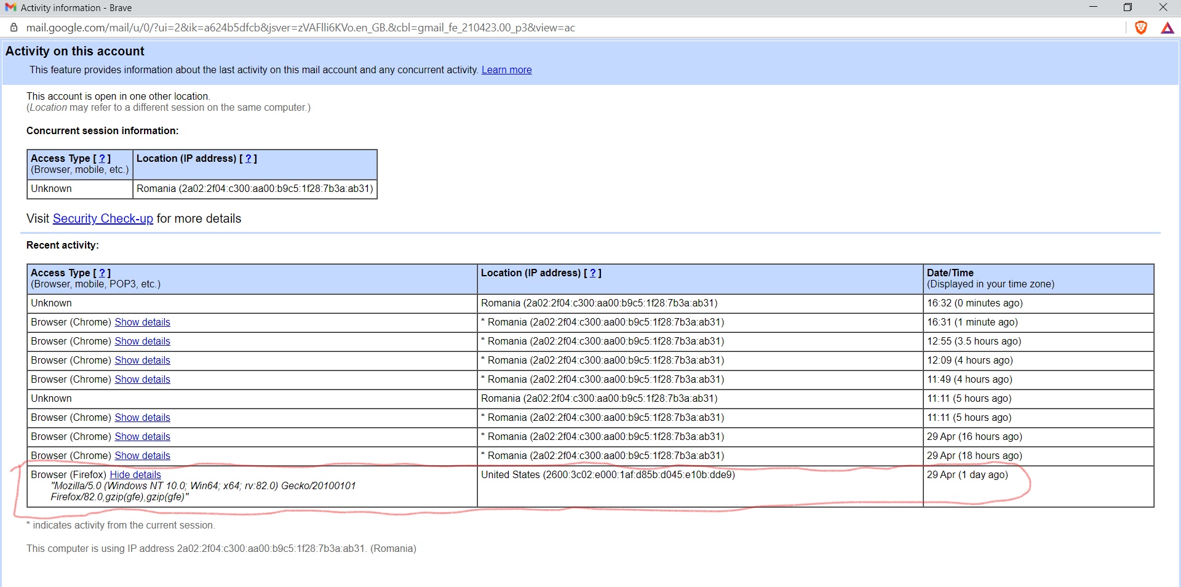Click the Brave Rewards triangle icon
This screenshot has width=1181, height=587.
pos(1167,28)
